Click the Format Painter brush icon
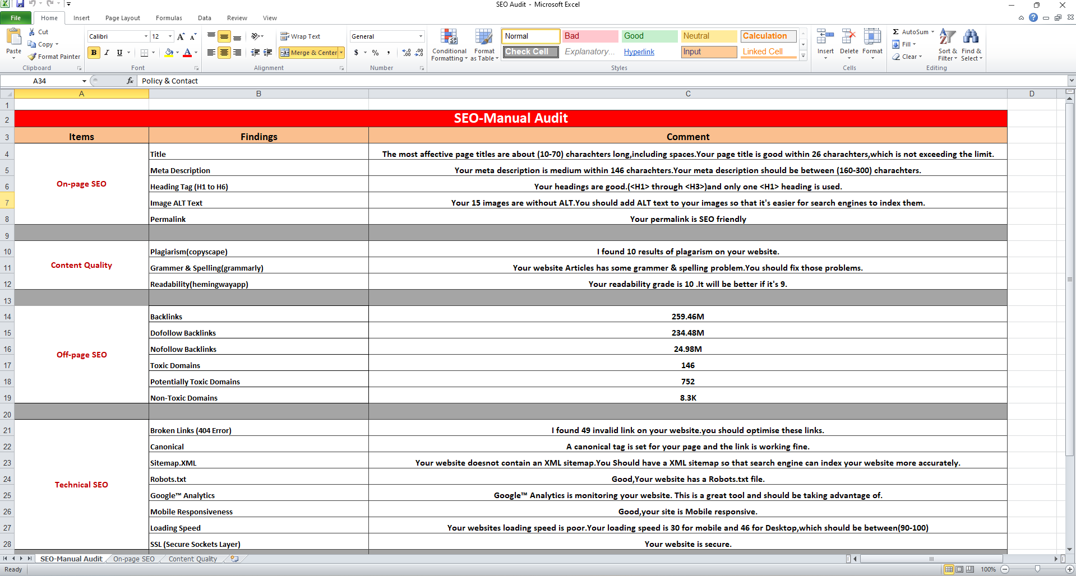The image size is (1076, 576). tap(33, 57)
